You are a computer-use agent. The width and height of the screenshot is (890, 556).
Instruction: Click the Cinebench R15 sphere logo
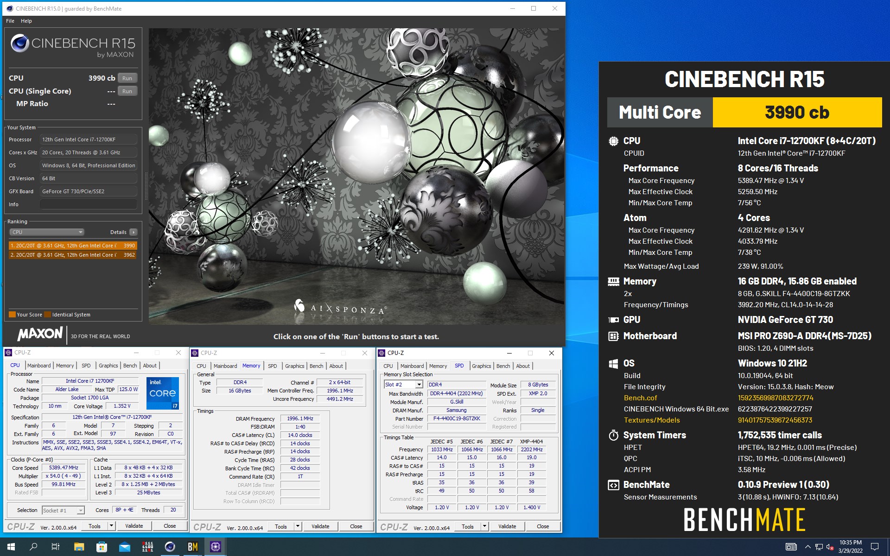tap(20, 44)
